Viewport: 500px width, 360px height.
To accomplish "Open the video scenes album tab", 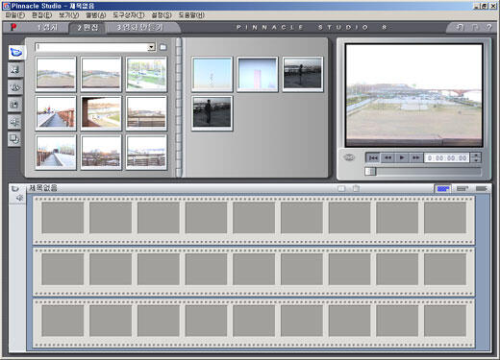I will (x=15, y=52).
